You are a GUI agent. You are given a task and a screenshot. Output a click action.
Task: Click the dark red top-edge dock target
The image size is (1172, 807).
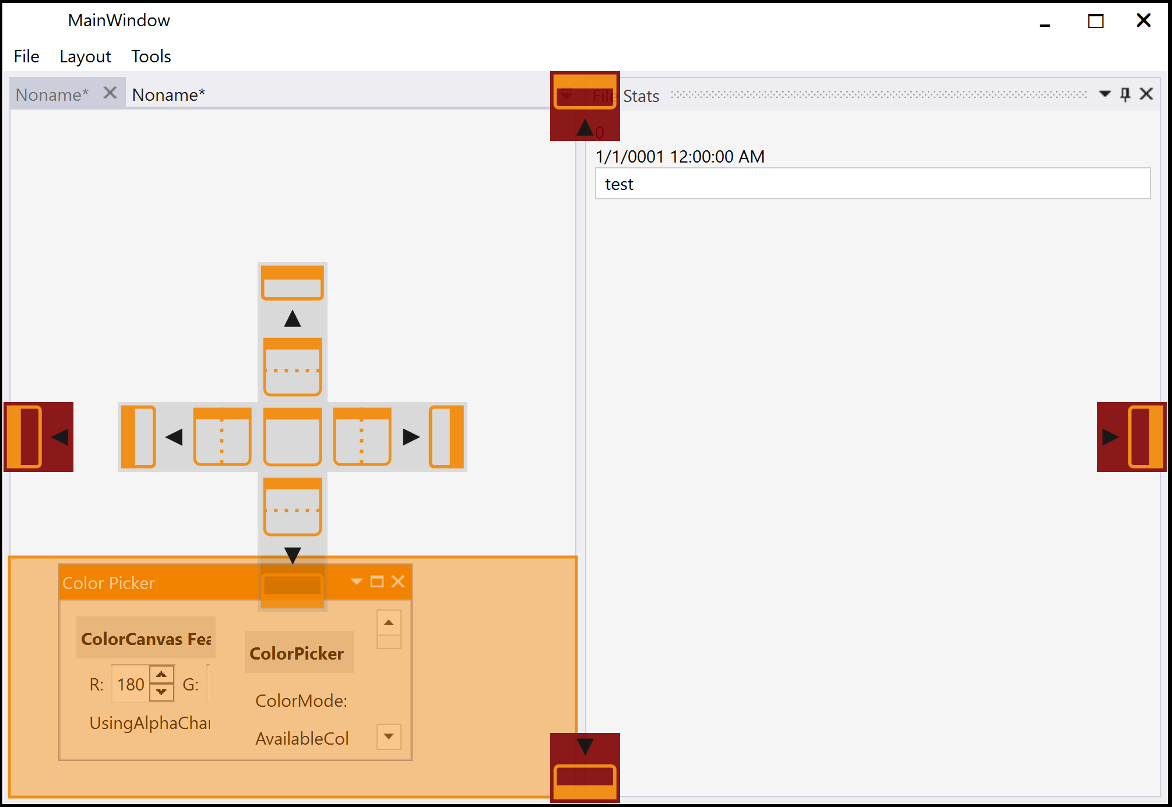tap(585, 106)
